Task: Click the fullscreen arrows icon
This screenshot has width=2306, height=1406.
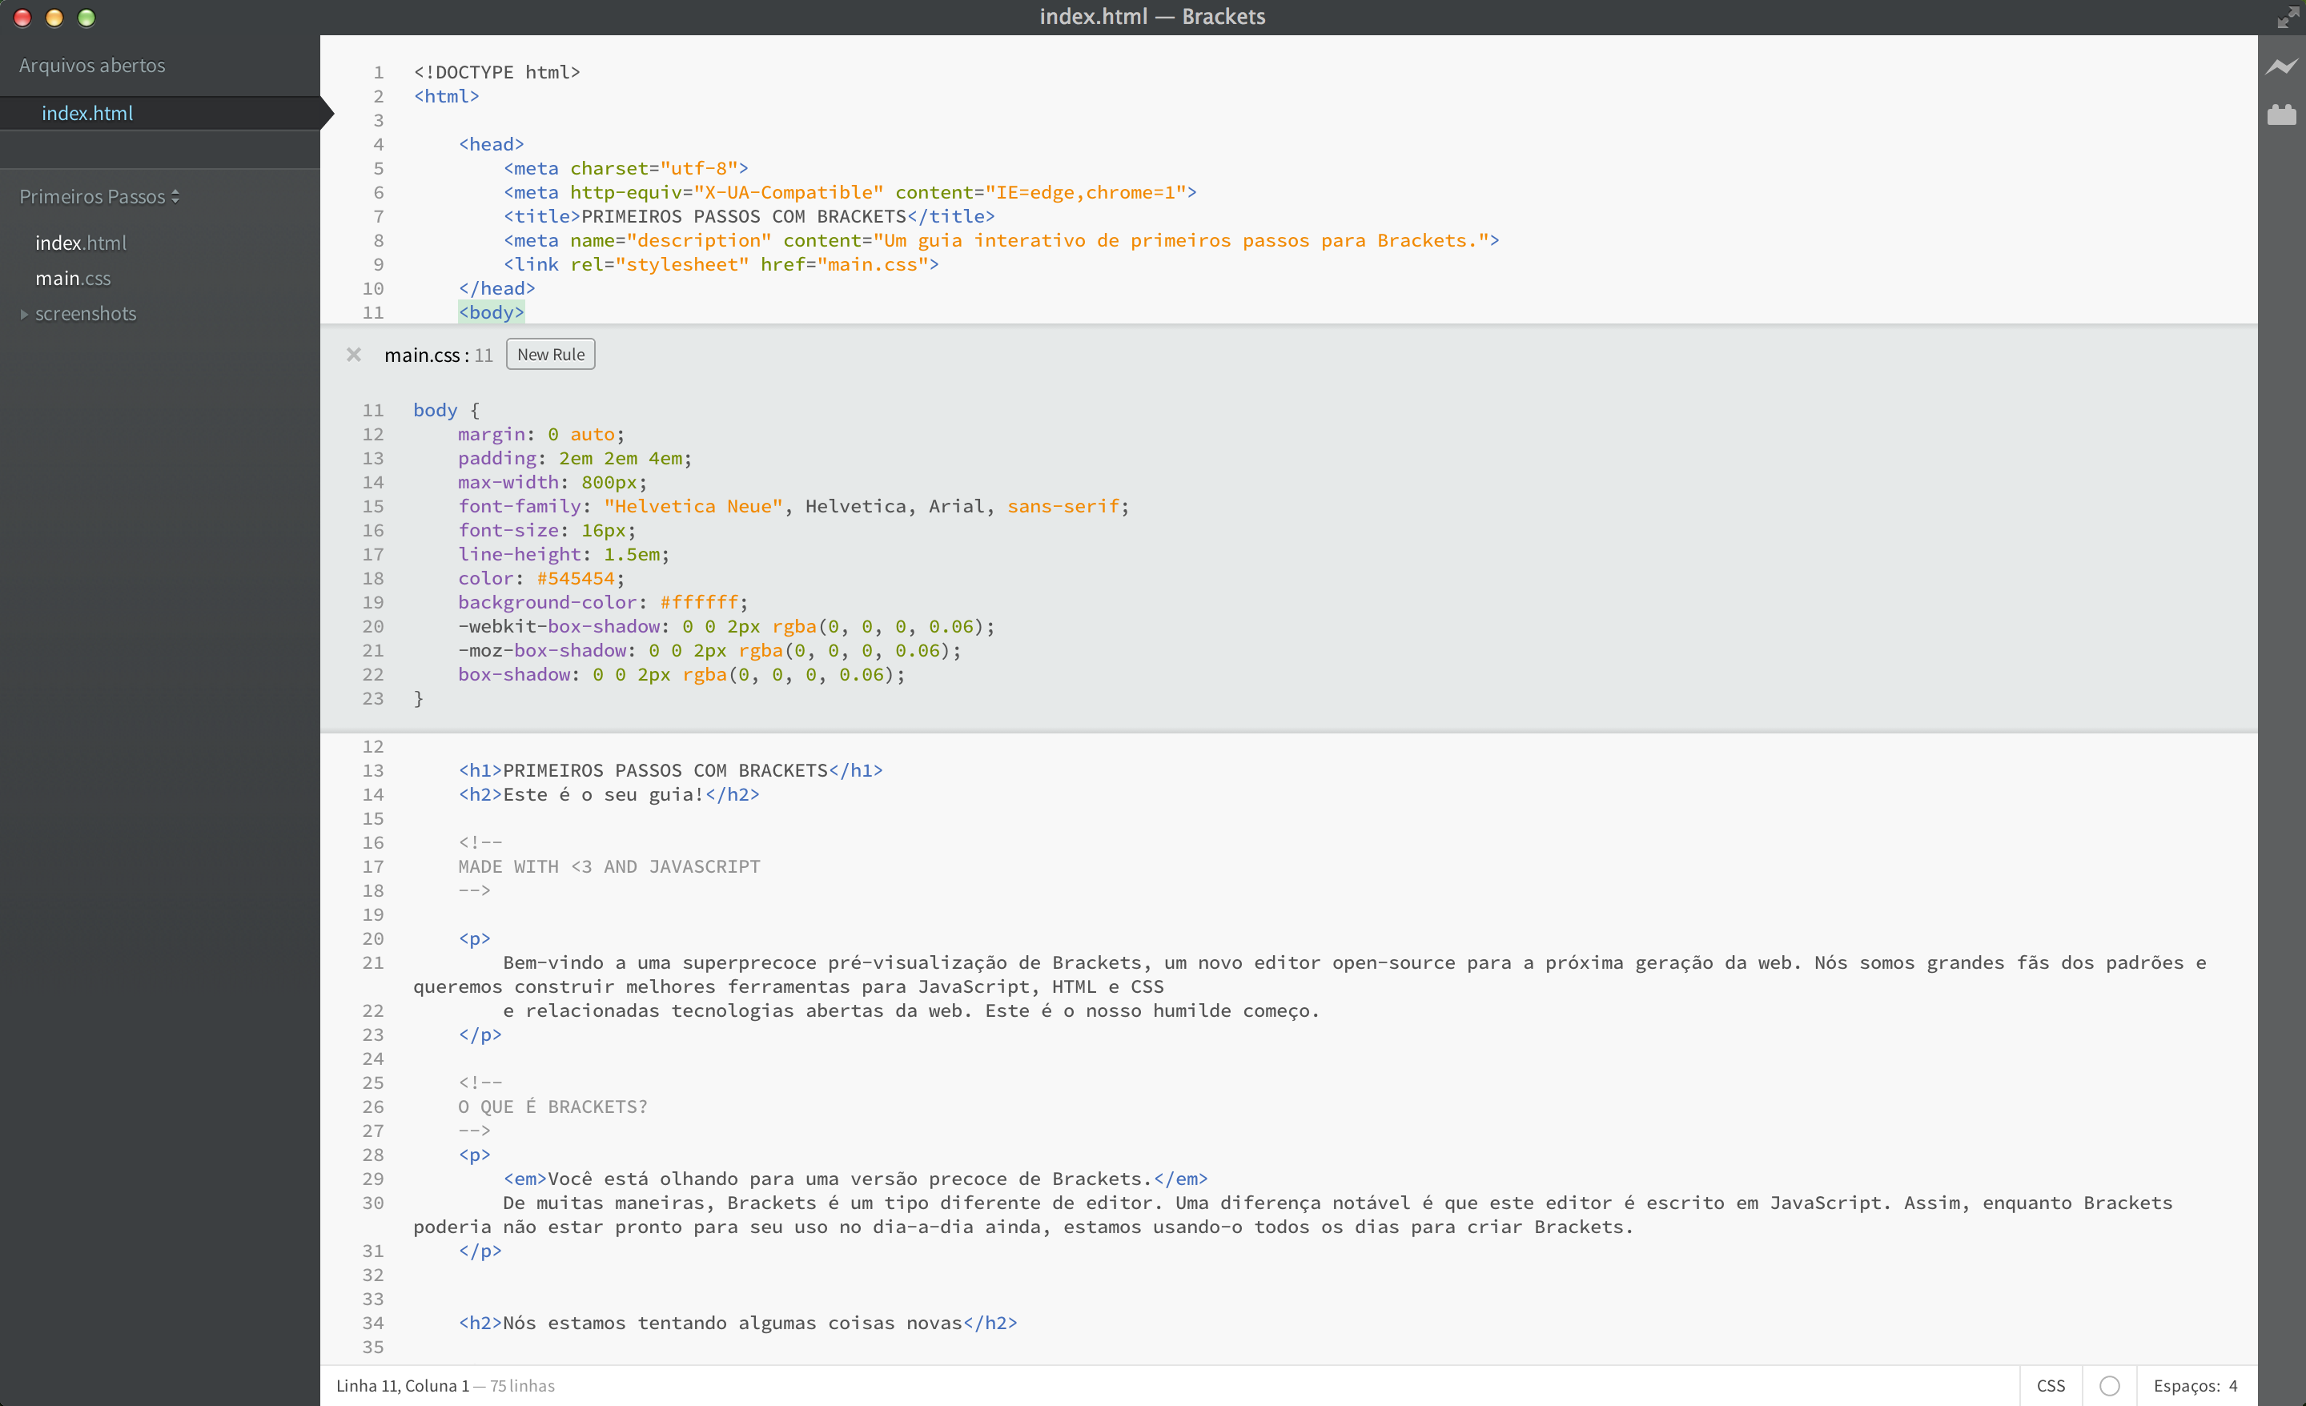Action: 2288,18
